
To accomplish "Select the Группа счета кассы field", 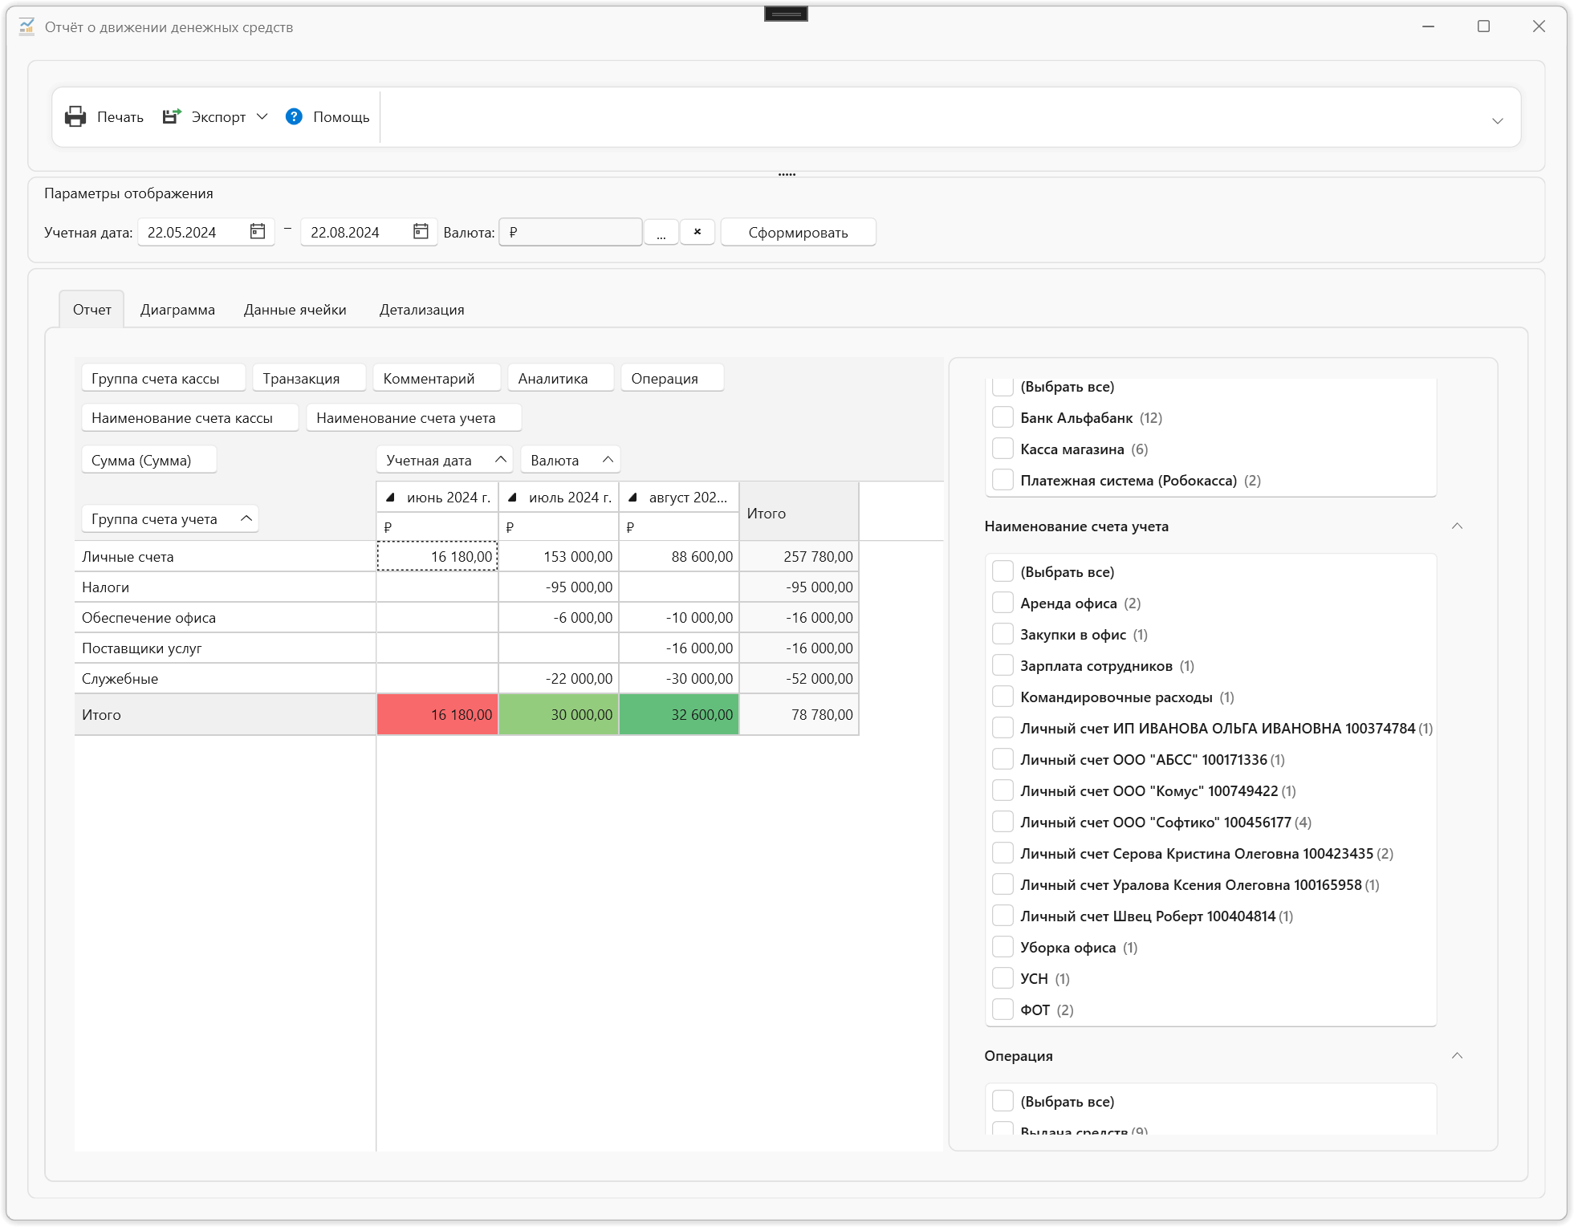I will [x=163, y=378].
